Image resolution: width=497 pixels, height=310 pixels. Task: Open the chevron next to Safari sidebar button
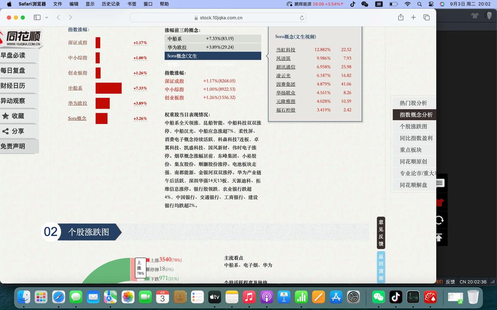coord(46,17)
